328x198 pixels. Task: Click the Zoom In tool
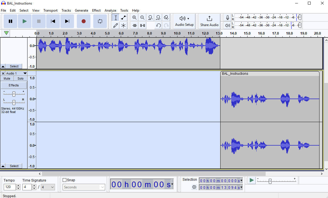click(134, 17)
